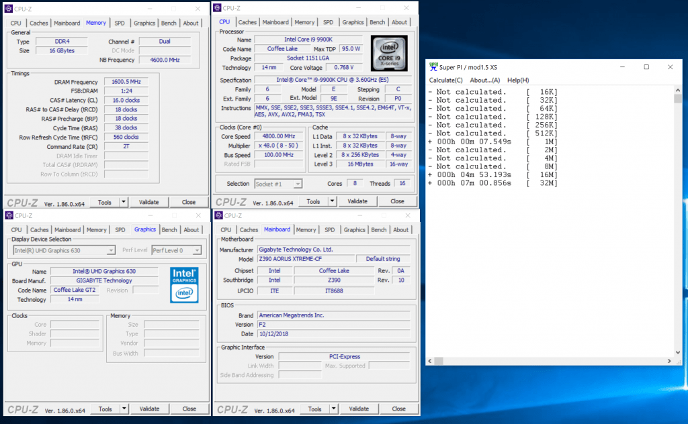Open the About tab in the Graphics window
Screen dimensions: 688x424
point(191,230)
